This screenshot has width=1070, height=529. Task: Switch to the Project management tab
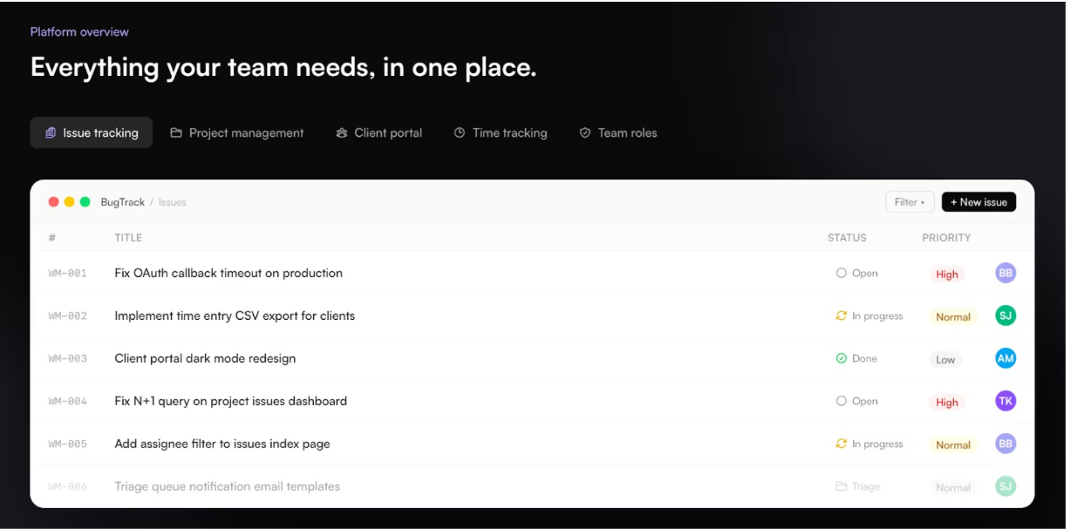coord(237,133)
